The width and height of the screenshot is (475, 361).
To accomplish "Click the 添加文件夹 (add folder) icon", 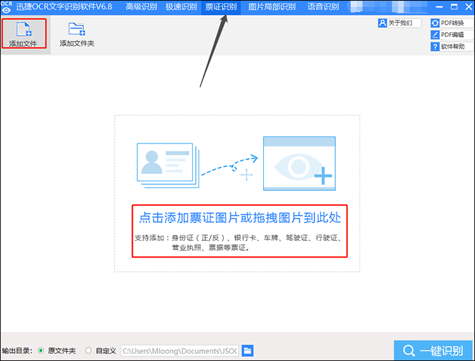I will [77, 30].
